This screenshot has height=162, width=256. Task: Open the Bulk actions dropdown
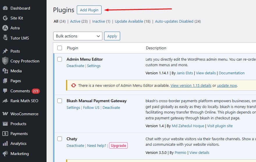[78, 36]
